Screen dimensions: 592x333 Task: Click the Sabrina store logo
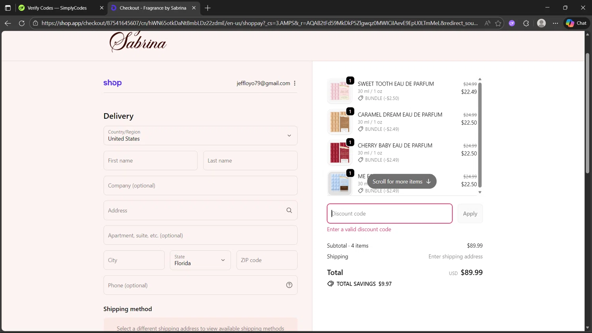(138, 42)
